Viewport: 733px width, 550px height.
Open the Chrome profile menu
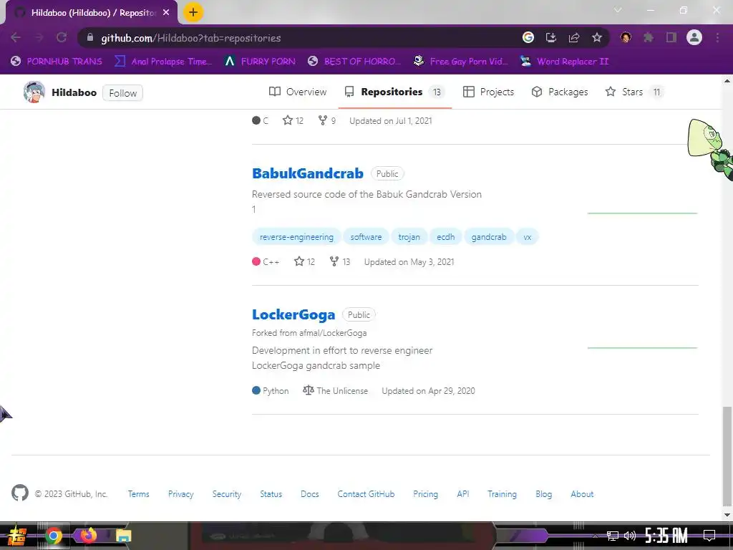tap(694, 37)
